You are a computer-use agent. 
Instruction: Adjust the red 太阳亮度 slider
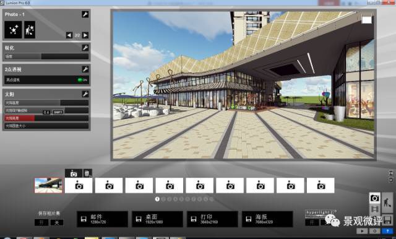point(46,118)
